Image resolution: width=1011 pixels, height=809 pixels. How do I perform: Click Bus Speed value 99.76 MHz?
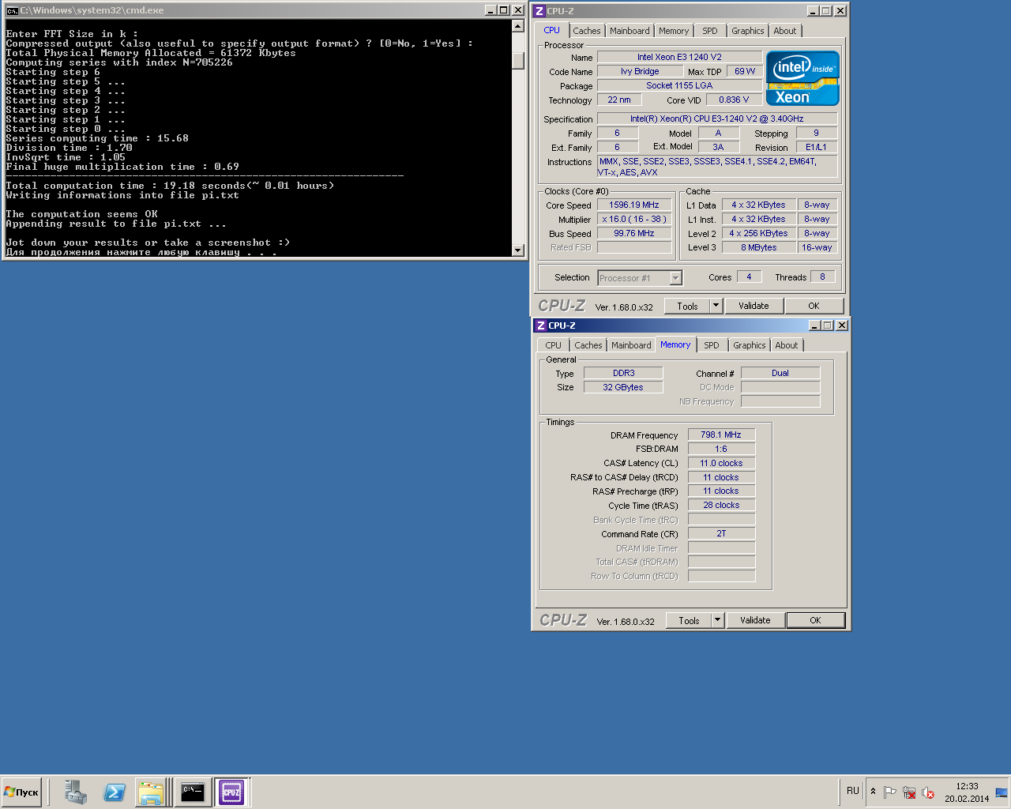(x=634, y=233)
